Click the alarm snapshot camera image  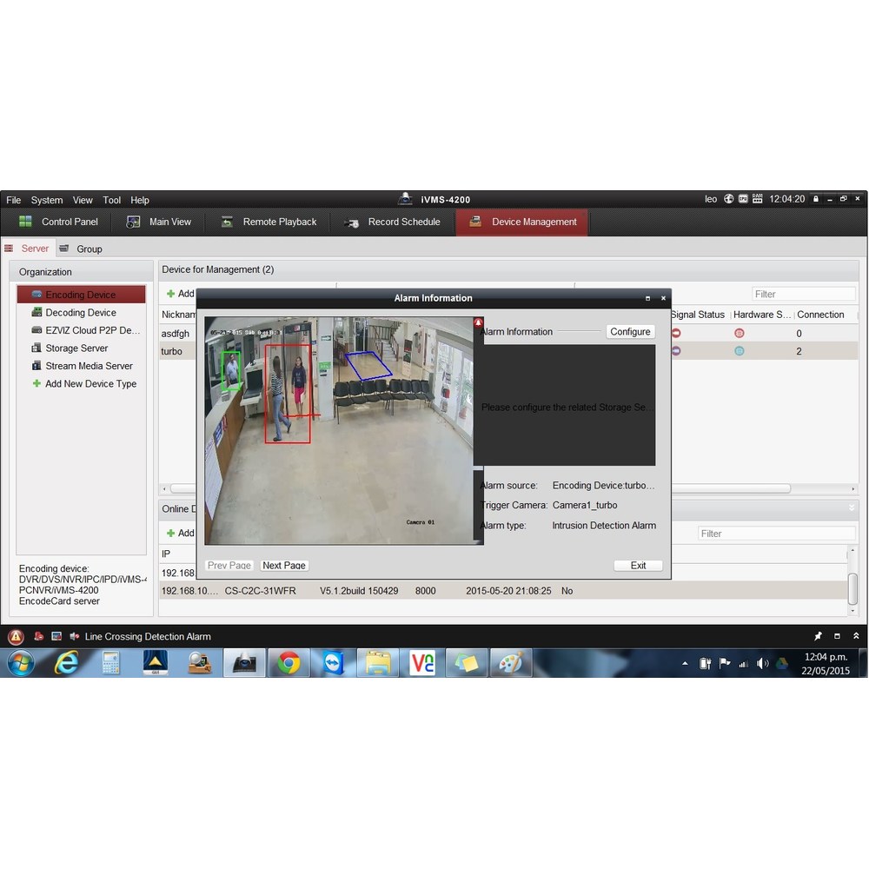tap(339, 431)
